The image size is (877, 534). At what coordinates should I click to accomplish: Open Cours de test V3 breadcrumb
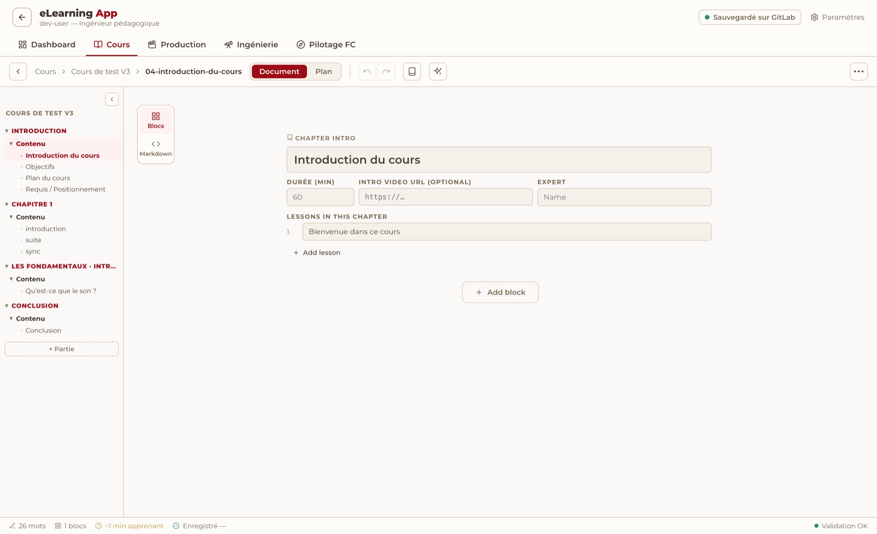point(101,72)
